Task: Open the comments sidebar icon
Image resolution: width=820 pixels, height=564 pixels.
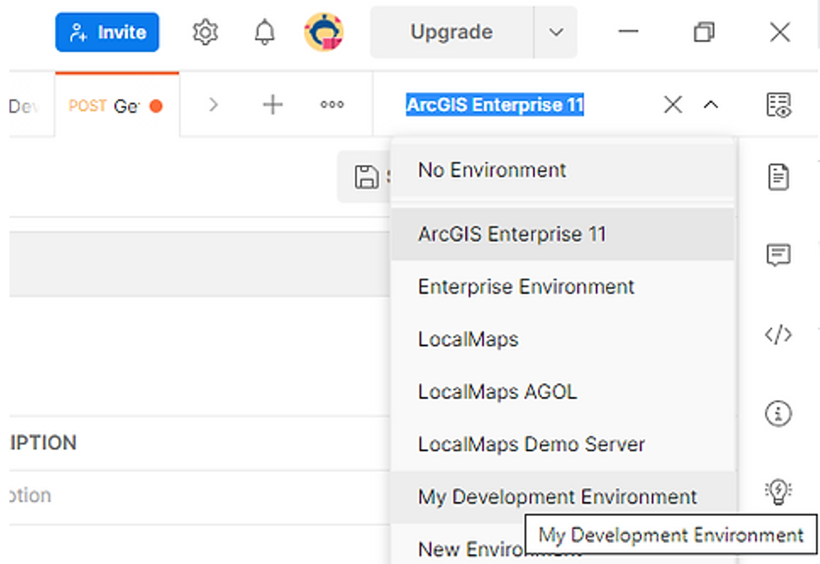Action: click(778, 255)
